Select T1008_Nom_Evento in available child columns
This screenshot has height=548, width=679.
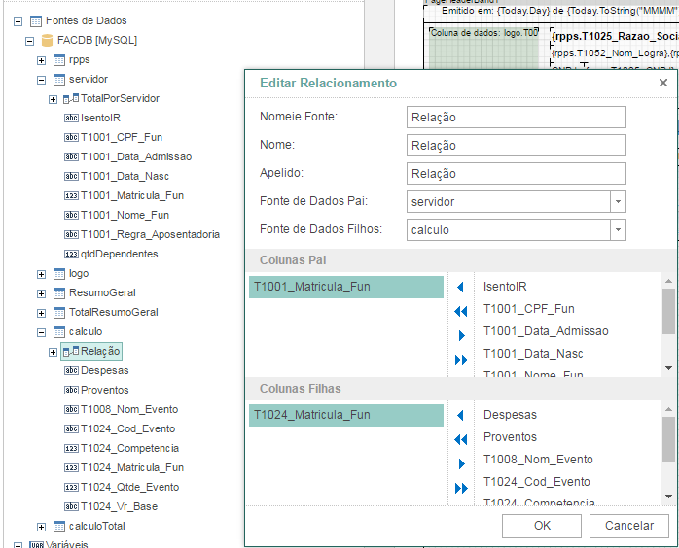point(538,460)
